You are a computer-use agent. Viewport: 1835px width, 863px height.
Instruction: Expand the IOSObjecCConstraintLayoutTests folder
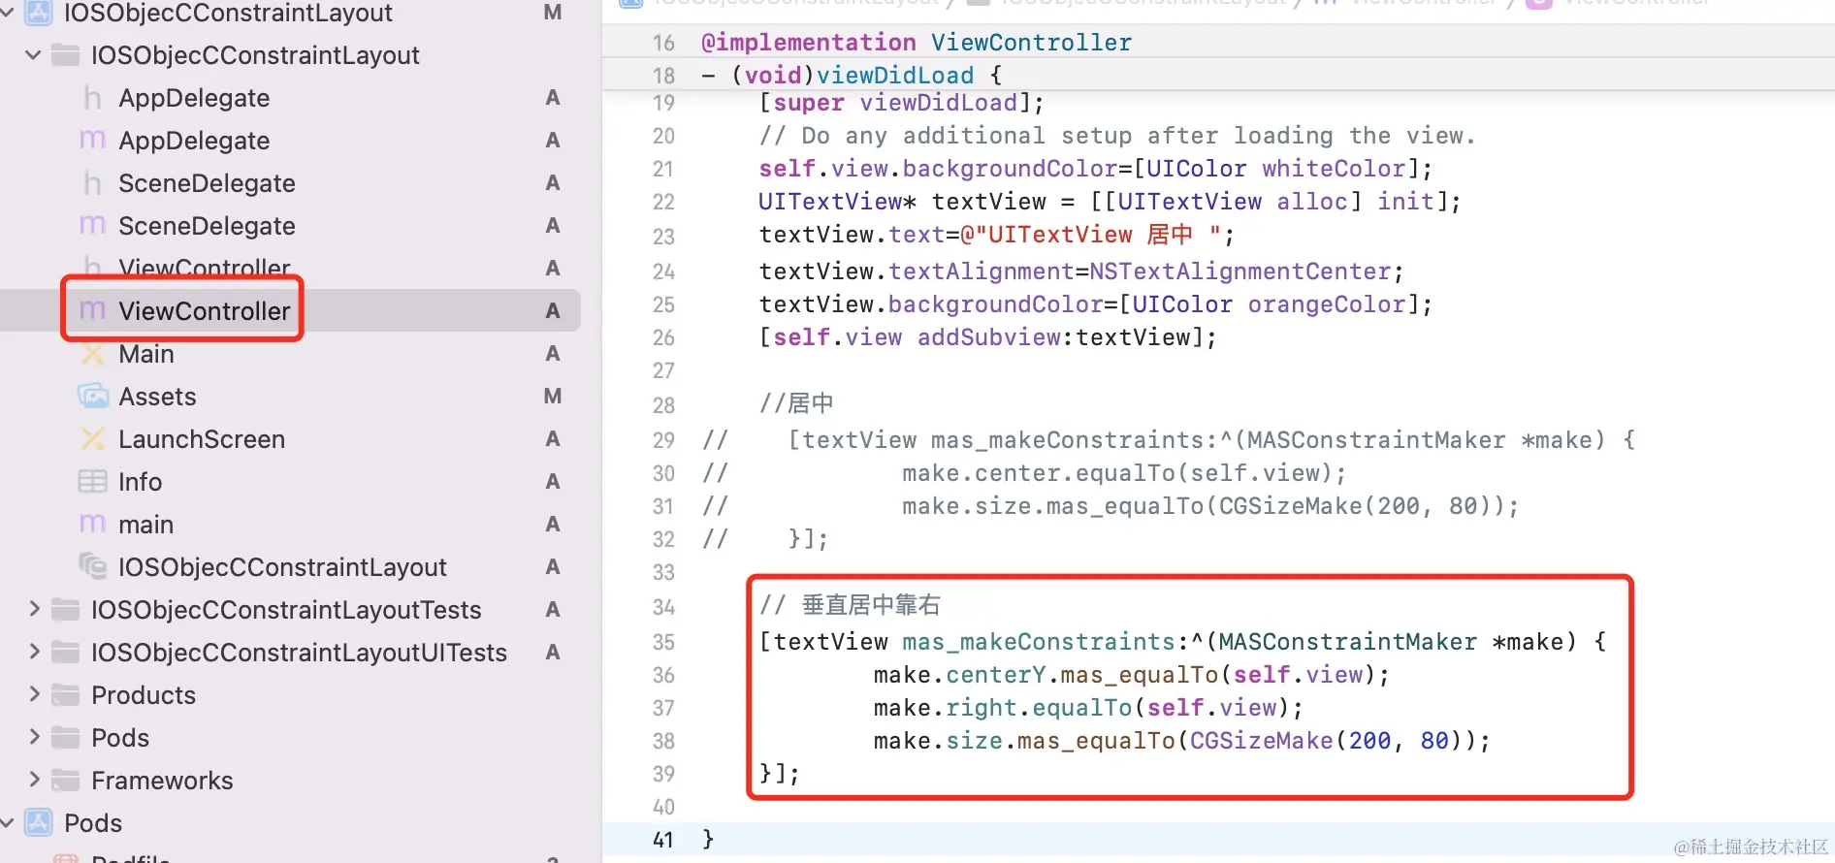click(x=35, y=609)
